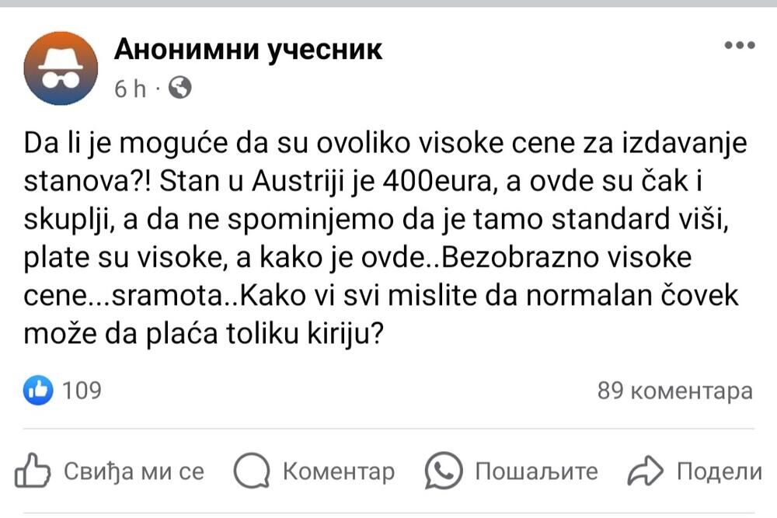Click the anonymous participant avatar icon
This screenshot has width=777, height=518.
tap(61, 68)
